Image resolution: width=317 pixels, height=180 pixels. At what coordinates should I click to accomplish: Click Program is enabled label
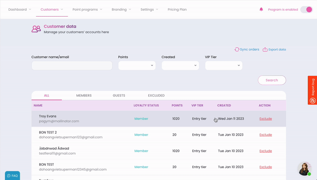point(283,9)
